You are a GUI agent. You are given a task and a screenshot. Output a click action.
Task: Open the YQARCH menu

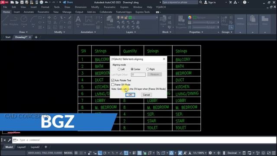click(161, 7)
